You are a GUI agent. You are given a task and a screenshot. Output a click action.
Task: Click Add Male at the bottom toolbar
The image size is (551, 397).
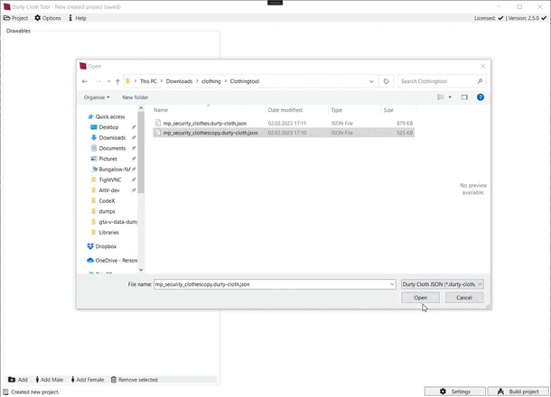click(49, 380)
